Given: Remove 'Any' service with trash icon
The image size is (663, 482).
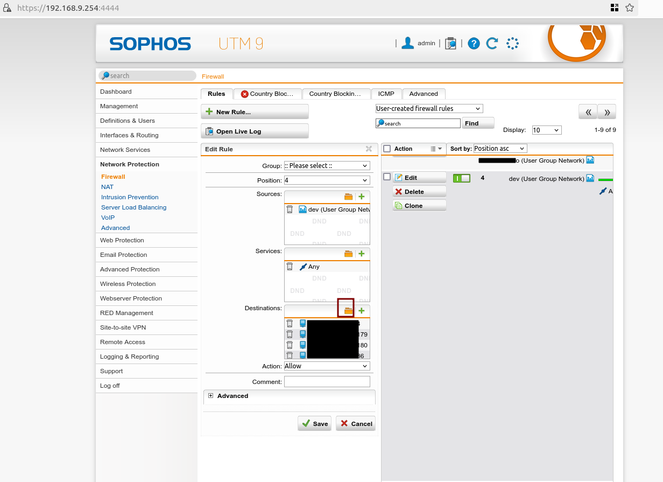Looking at the screenshot, I should pos(290,267).
